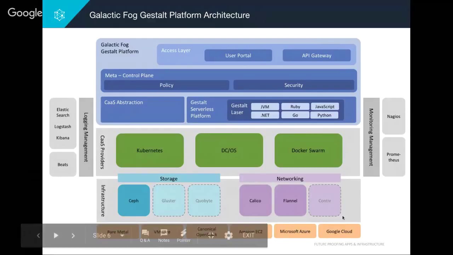Activate the laser Pointer tool
The image size is (453, 255).
(184, 236)
